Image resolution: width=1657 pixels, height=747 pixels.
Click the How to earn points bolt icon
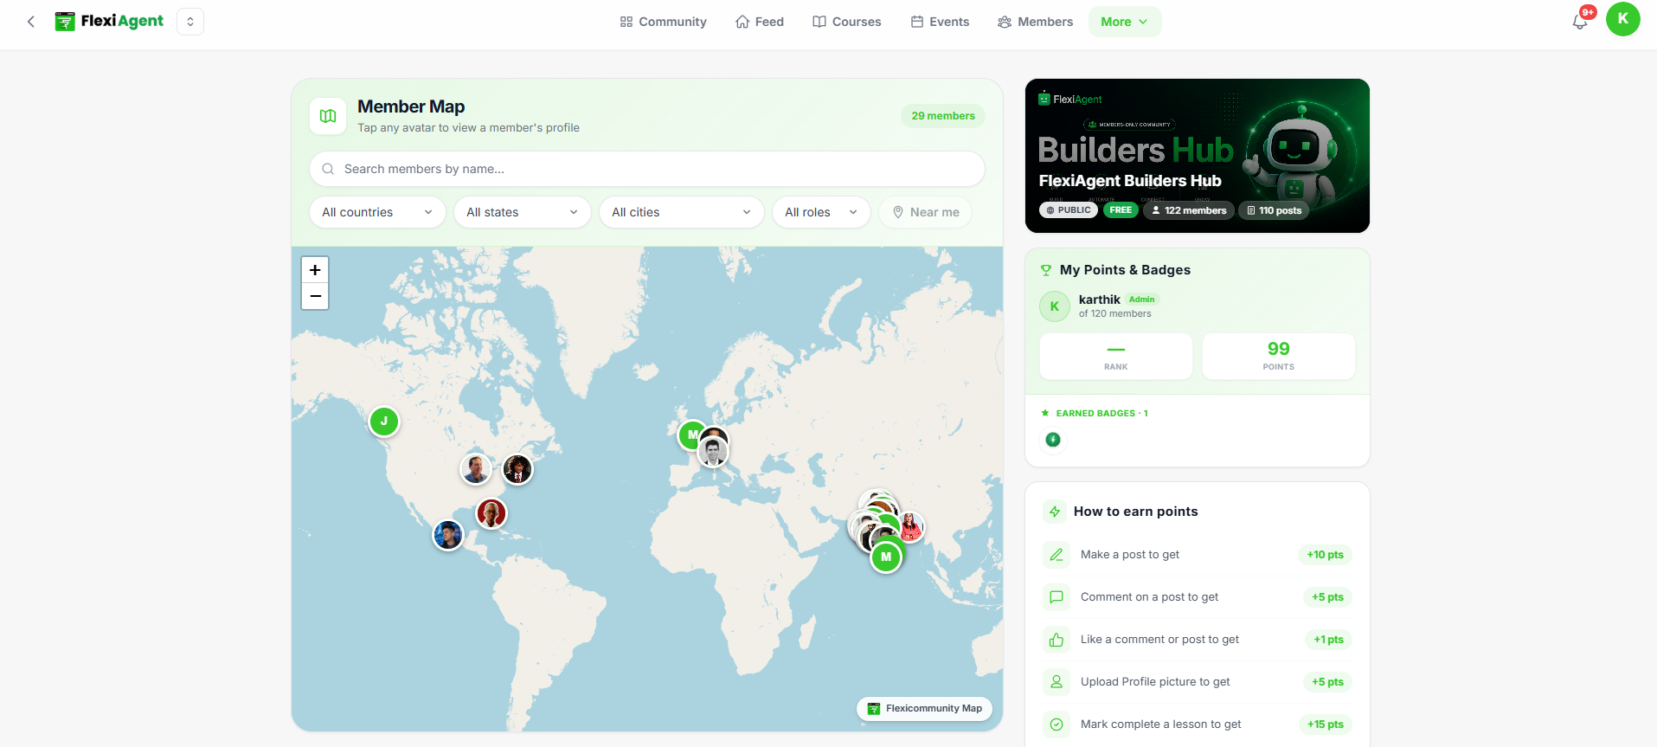(1055, 512)
